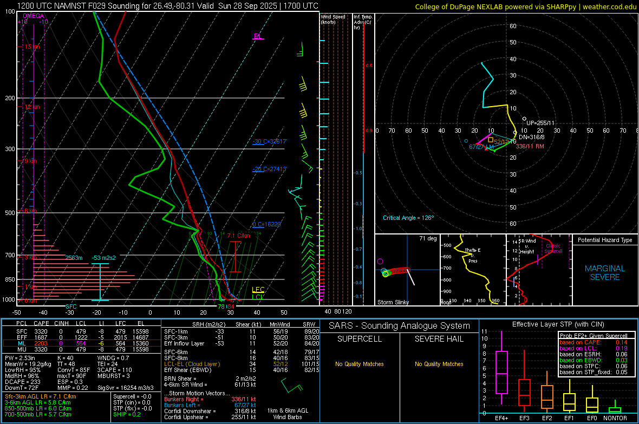Click the 'Theta-E v. Pres' label
639x424 pixels.
(x=473, y=255)
